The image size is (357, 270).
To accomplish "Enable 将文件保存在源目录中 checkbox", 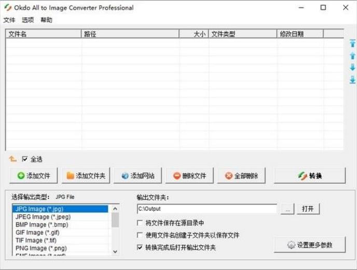I will click(140, 223).
